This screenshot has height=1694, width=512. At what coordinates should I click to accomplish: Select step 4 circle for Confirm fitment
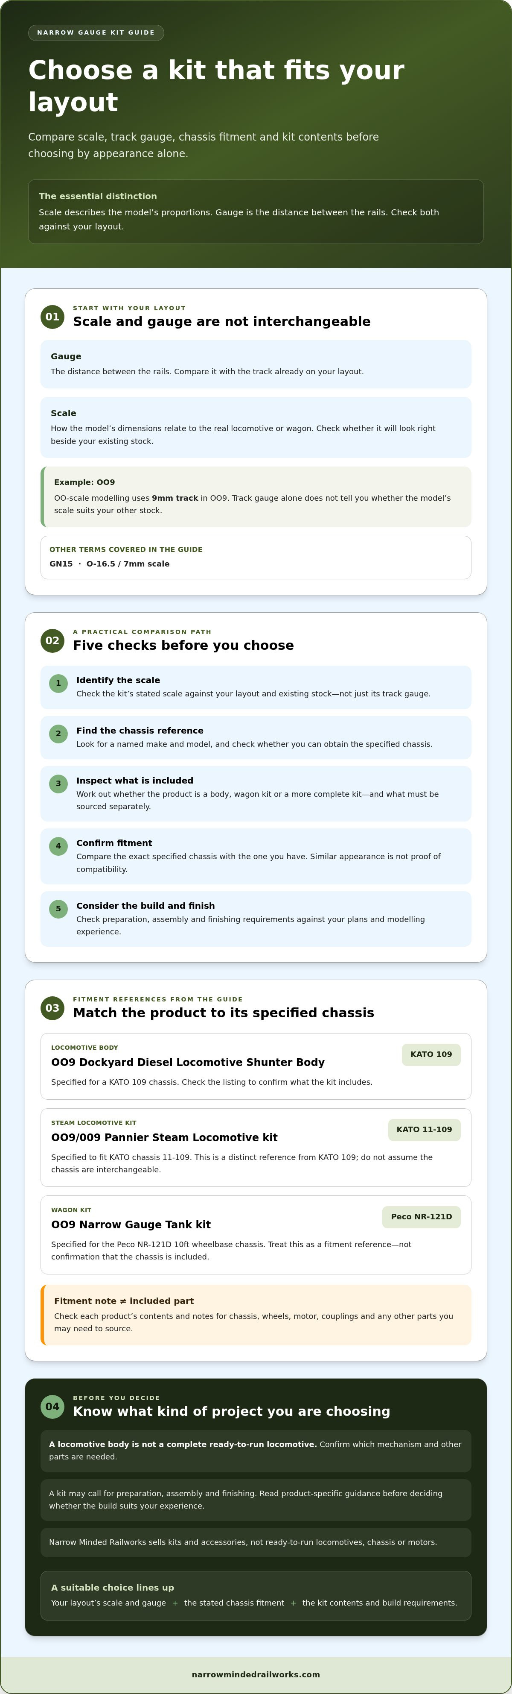58,846
